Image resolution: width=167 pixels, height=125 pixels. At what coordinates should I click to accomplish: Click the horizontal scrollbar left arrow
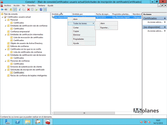click(x=52, y=113)
